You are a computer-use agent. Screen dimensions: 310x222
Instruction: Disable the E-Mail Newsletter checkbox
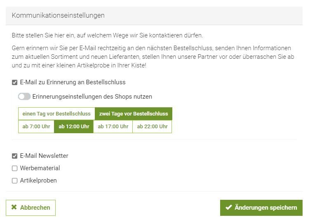15,156
